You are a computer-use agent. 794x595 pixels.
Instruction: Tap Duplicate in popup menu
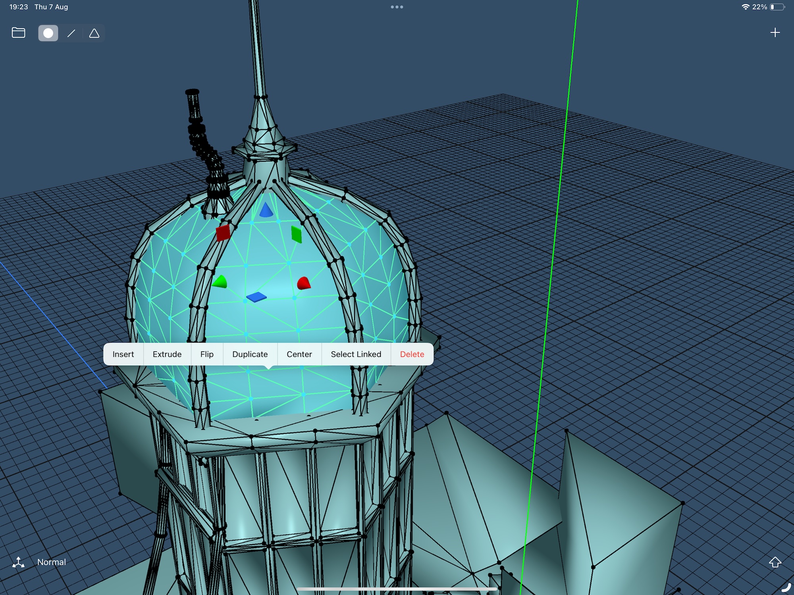250,354
